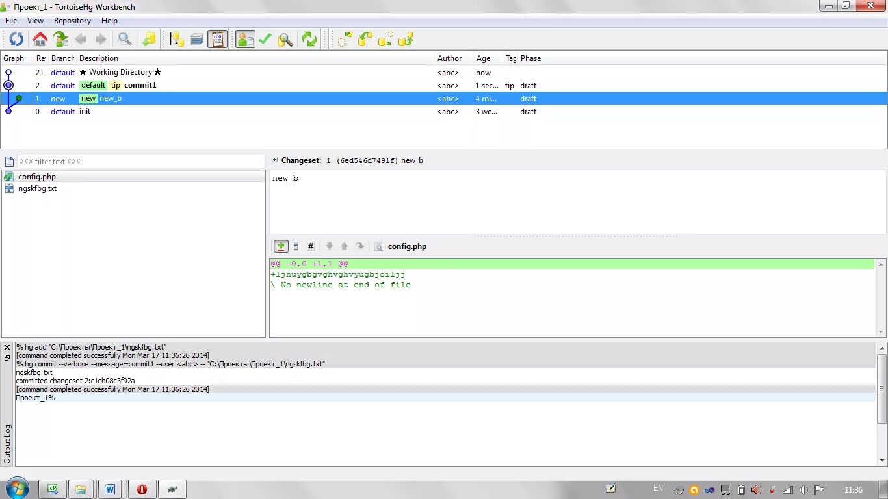Close the Output Log panel with X
Screen dimensions: 888x499
(x=7, y=348)
